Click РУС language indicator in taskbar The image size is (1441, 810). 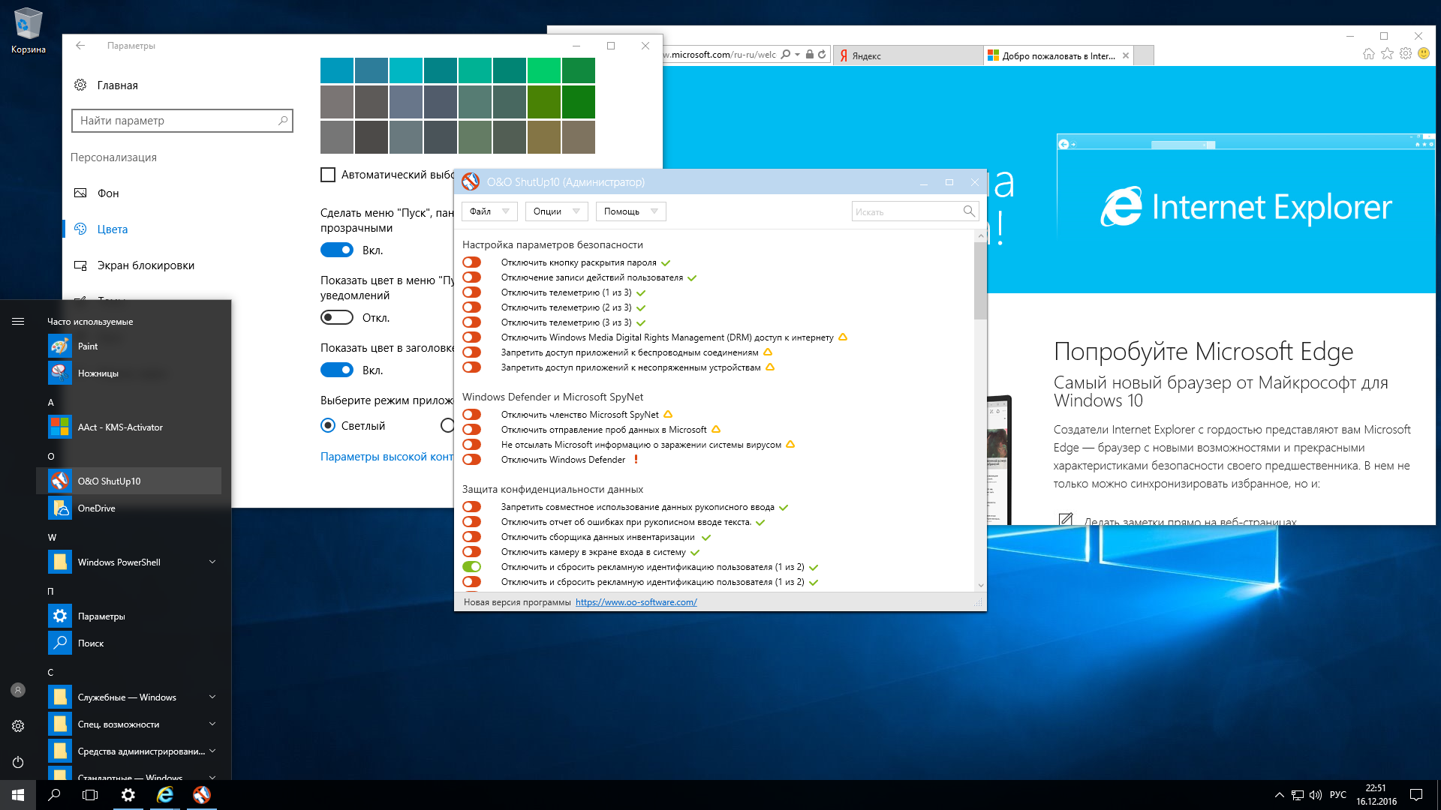coord(1337,795)
